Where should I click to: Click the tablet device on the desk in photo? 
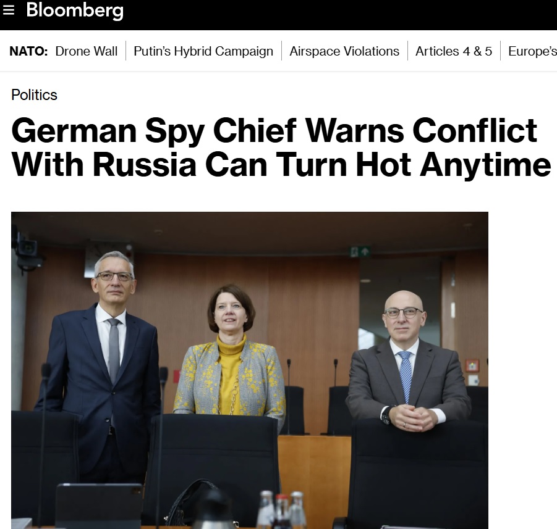99,506
